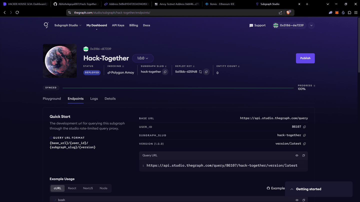Image resolution: width=360 pixels, height=202 pixels.
Task: Switch to Amoy Testnet Address tab
Action: (177, 4)
